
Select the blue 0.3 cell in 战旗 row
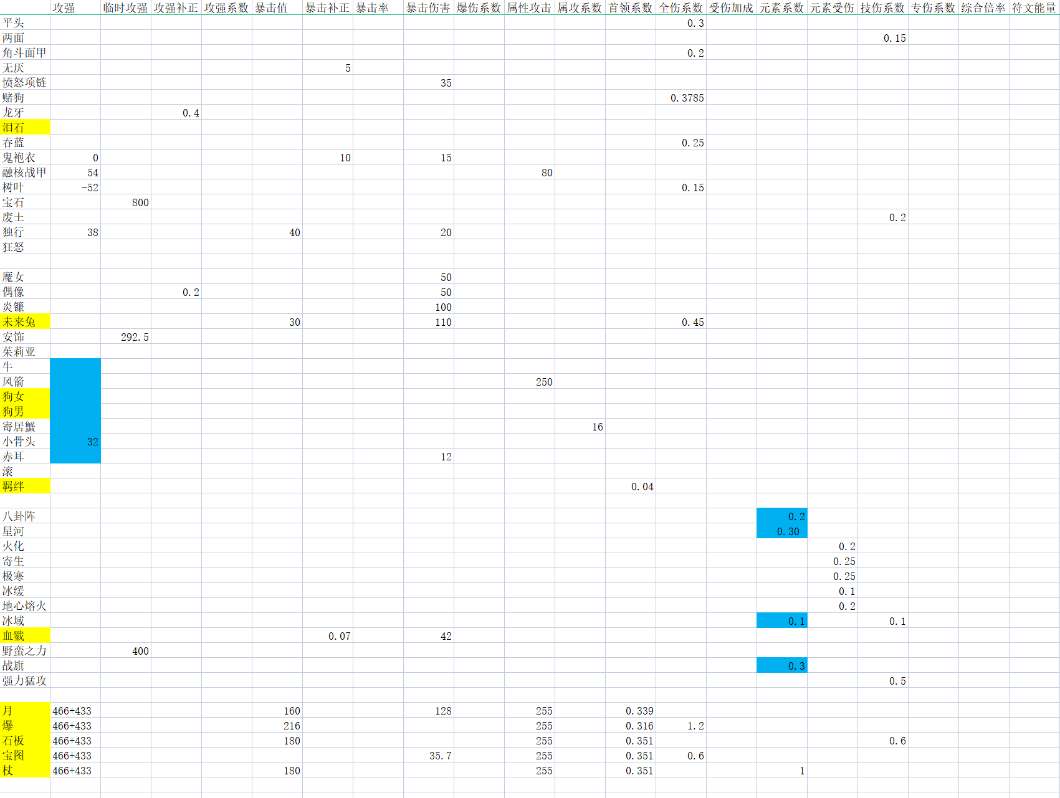tap(782, 665)
